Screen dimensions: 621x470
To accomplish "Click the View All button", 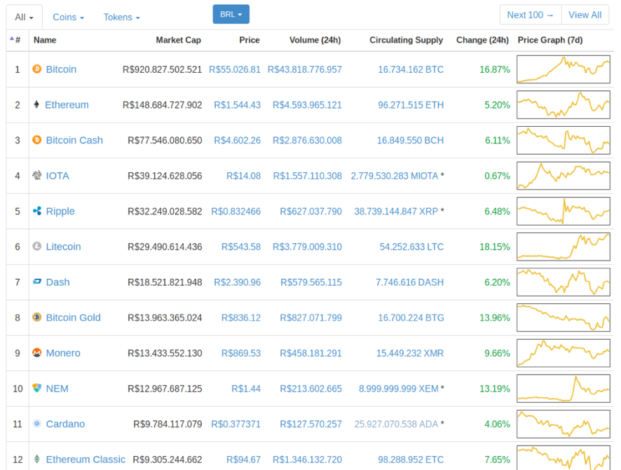I will pyautogui.click(x=585, y=15).
